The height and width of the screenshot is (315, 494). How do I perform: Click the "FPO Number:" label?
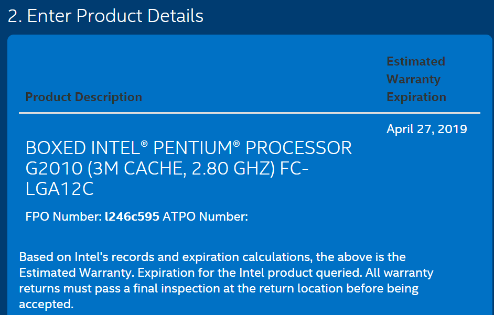(x=63, y=216)
